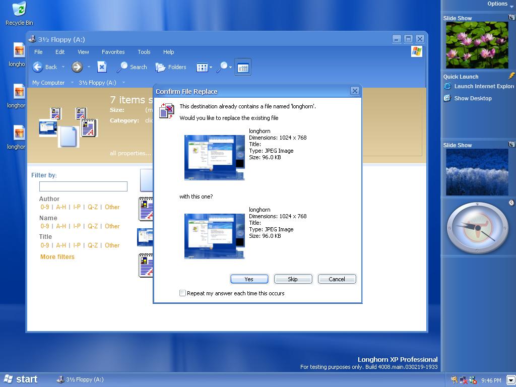
Task: Click the delete document icon in the toolbar
Action: click(102, 67)
